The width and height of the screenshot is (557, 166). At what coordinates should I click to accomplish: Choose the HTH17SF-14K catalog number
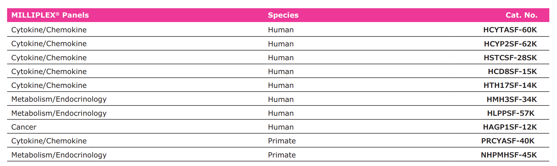(x=510, y=85)
